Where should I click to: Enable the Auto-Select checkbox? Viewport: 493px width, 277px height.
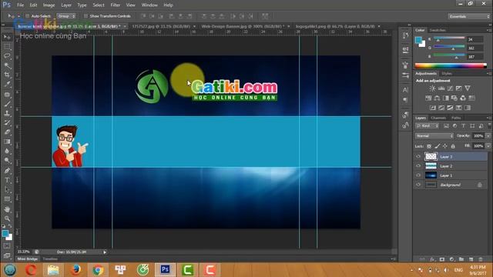[x=28, y=16]
